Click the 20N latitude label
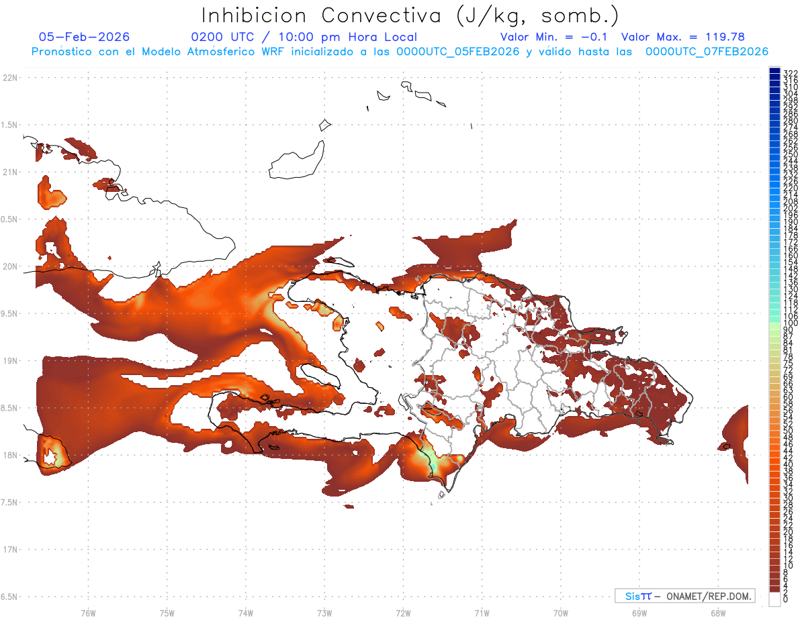 pos(9,266)
